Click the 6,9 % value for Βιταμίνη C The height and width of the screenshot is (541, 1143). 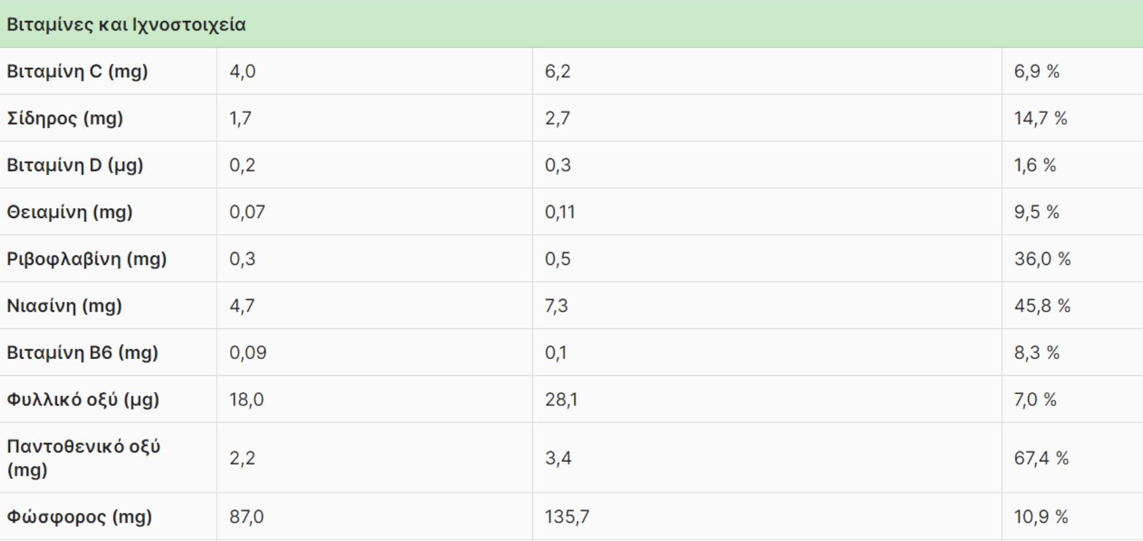[x=1037, y=71]
